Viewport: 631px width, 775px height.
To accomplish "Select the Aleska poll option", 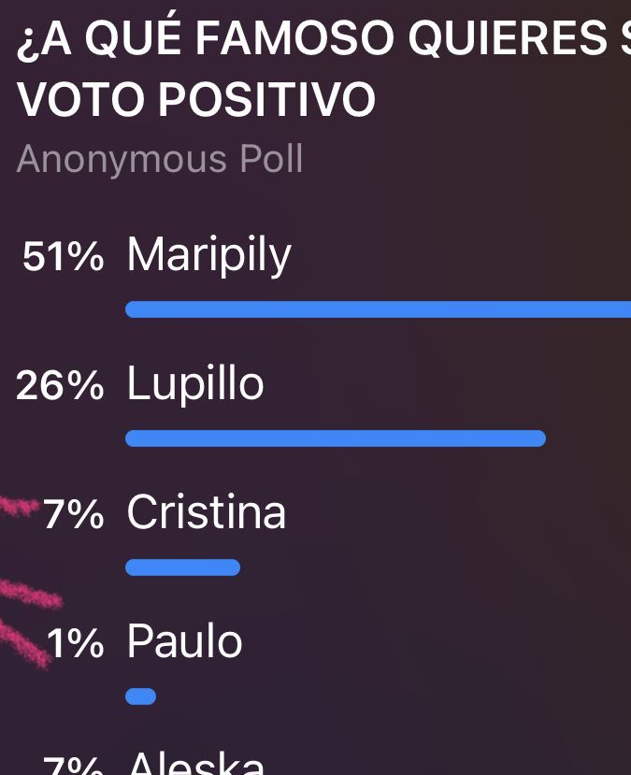I will [x=195, y=763].
